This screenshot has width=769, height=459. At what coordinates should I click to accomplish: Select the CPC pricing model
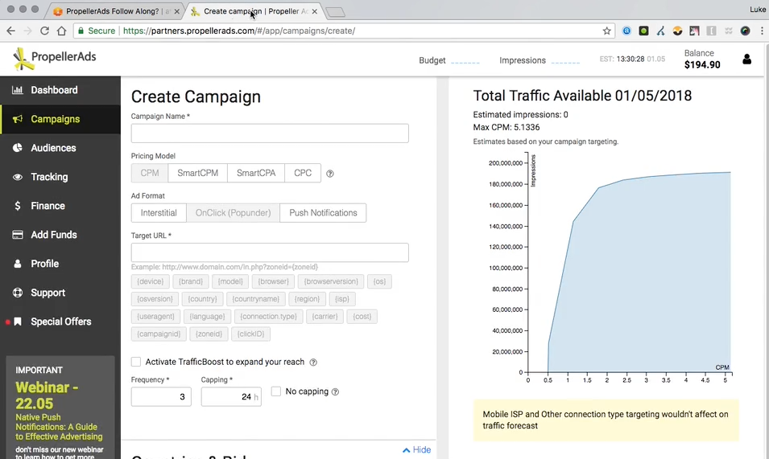303,173
